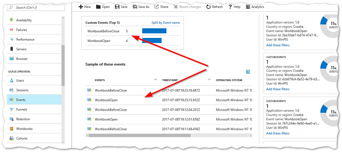The width and height of the screenshot is (342, 152).
Task: Open the WorkbookBeforeClose event at 19:25:16.687Z
Action: click(169, 91)
